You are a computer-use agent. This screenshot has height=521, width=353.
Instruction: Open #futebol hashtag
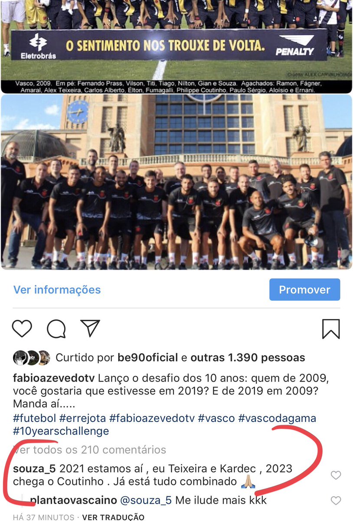coord(34,418)
